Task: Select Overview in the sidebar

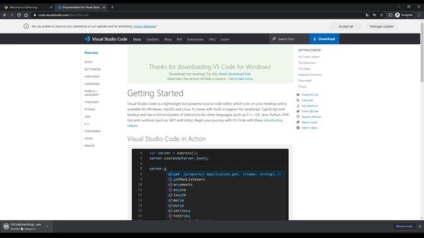Action: (91, 53)
